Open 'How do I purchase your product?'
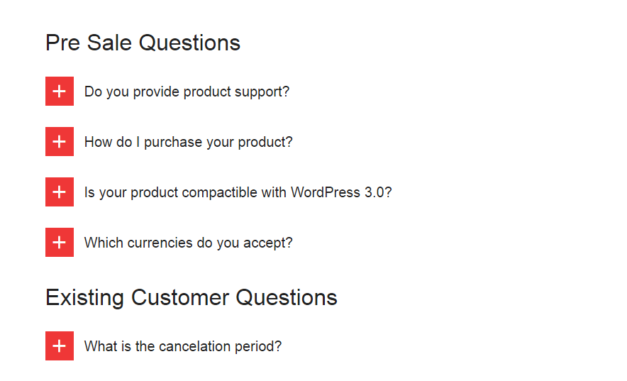Screen dimensions: 627x381 pyautogui.click(x=189, y=143)
